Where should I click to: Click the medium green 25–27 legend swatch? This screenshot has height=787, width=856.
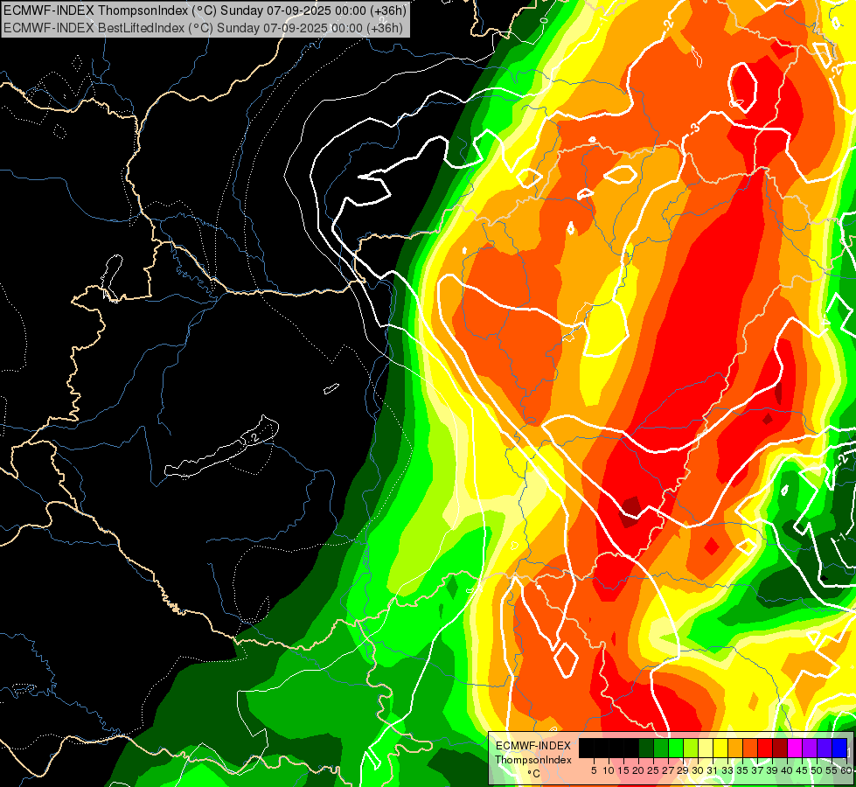(661, 748)
